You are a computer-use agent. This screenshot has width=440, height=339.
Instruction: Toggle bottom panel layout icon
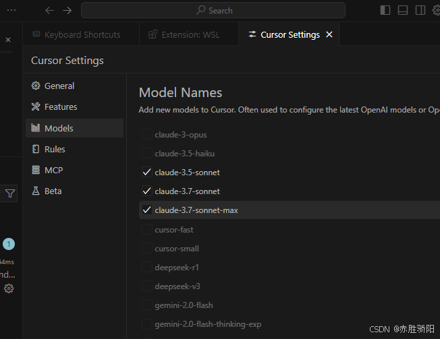403,10
